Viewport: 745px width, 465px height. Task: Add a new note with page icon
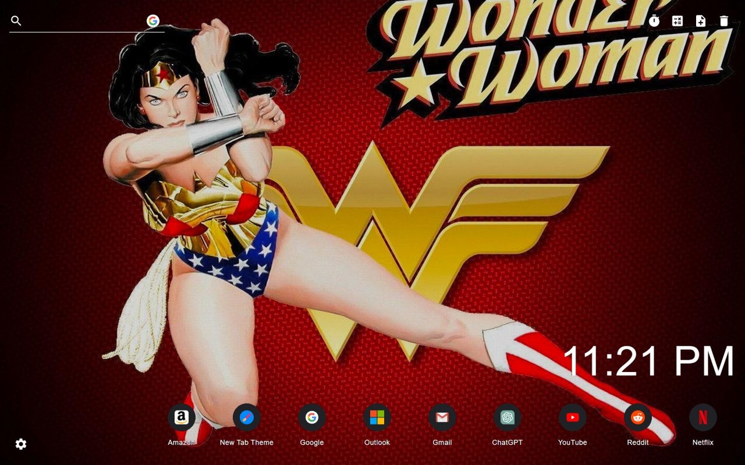701,21
